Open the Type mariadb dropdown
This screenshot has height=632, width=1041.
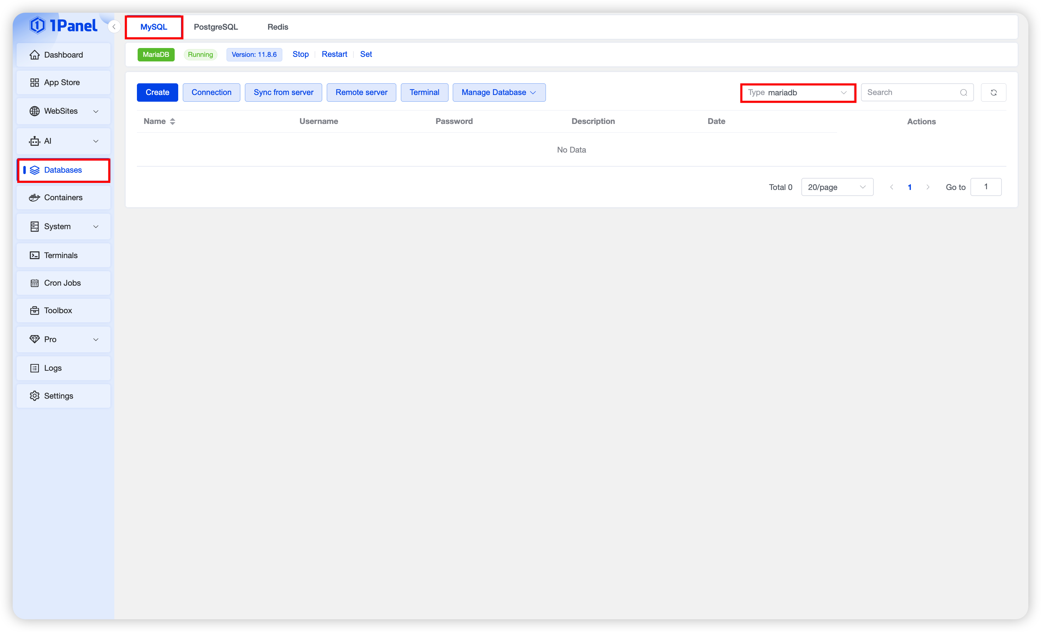(798, 93)
